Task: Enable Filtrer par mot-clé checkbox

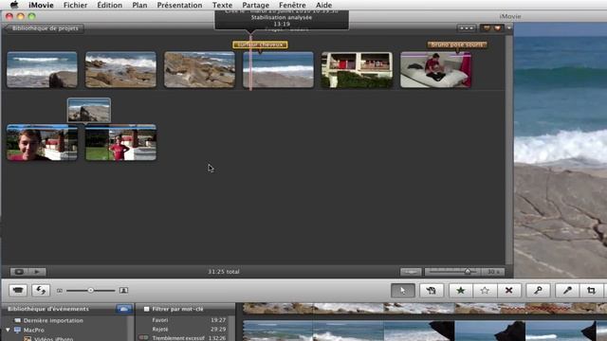Action: [146, 309]
